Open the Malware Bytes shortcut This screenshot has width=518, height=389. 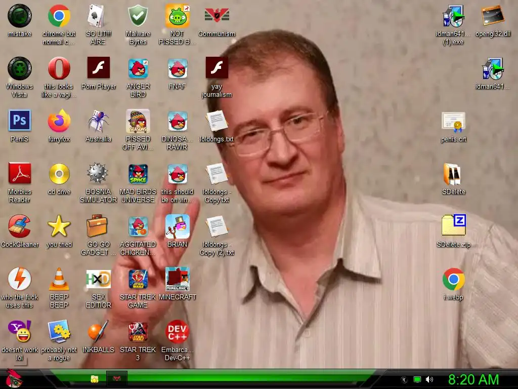tap(138, 16)
